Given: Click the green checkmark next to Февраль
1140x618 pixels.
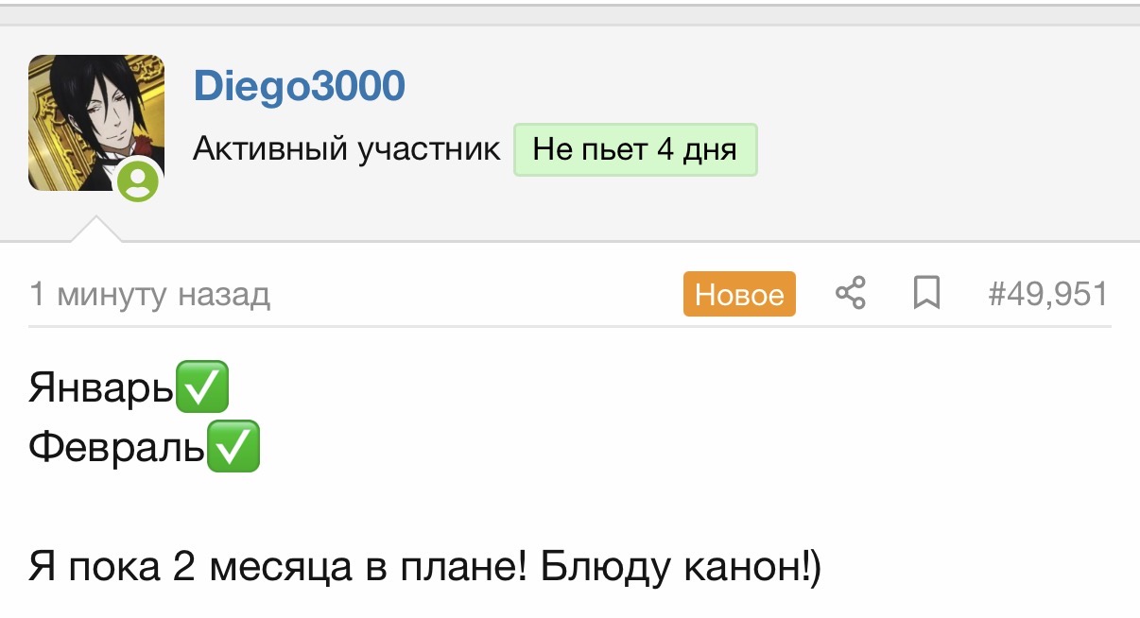Looking at the screenshot, I should click(233, 447).
